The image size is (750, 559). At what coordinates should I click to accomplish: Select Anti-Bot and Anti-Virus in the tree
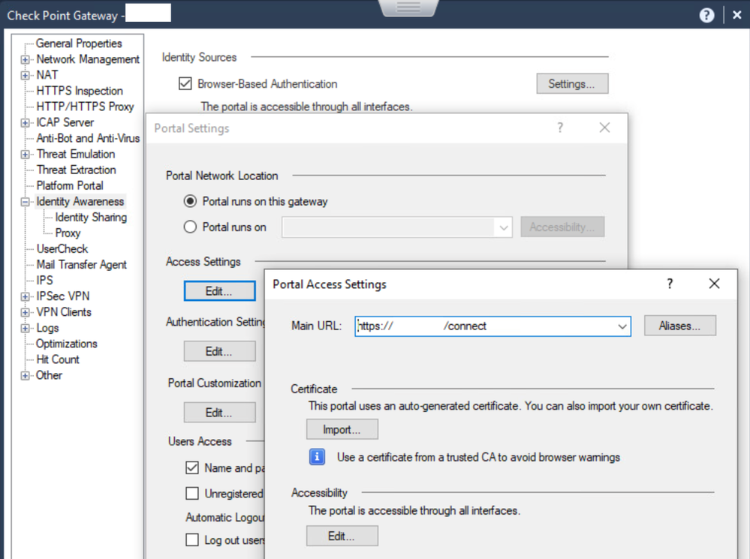88,138
